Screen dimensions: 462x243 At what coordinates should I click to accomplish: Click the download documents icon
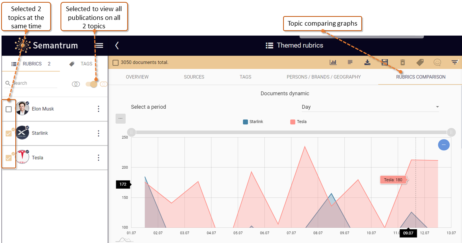click(367, 62)
